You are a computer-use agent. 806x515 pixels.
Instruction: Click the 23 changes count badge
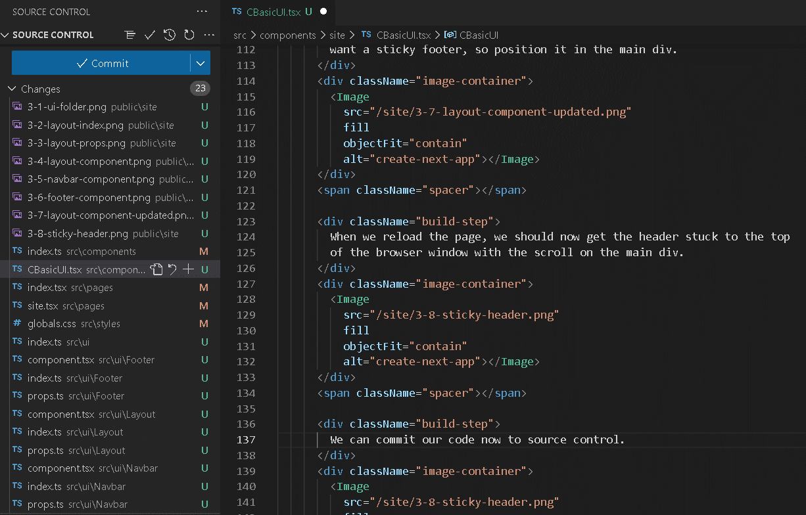click(x=200, y=89)
